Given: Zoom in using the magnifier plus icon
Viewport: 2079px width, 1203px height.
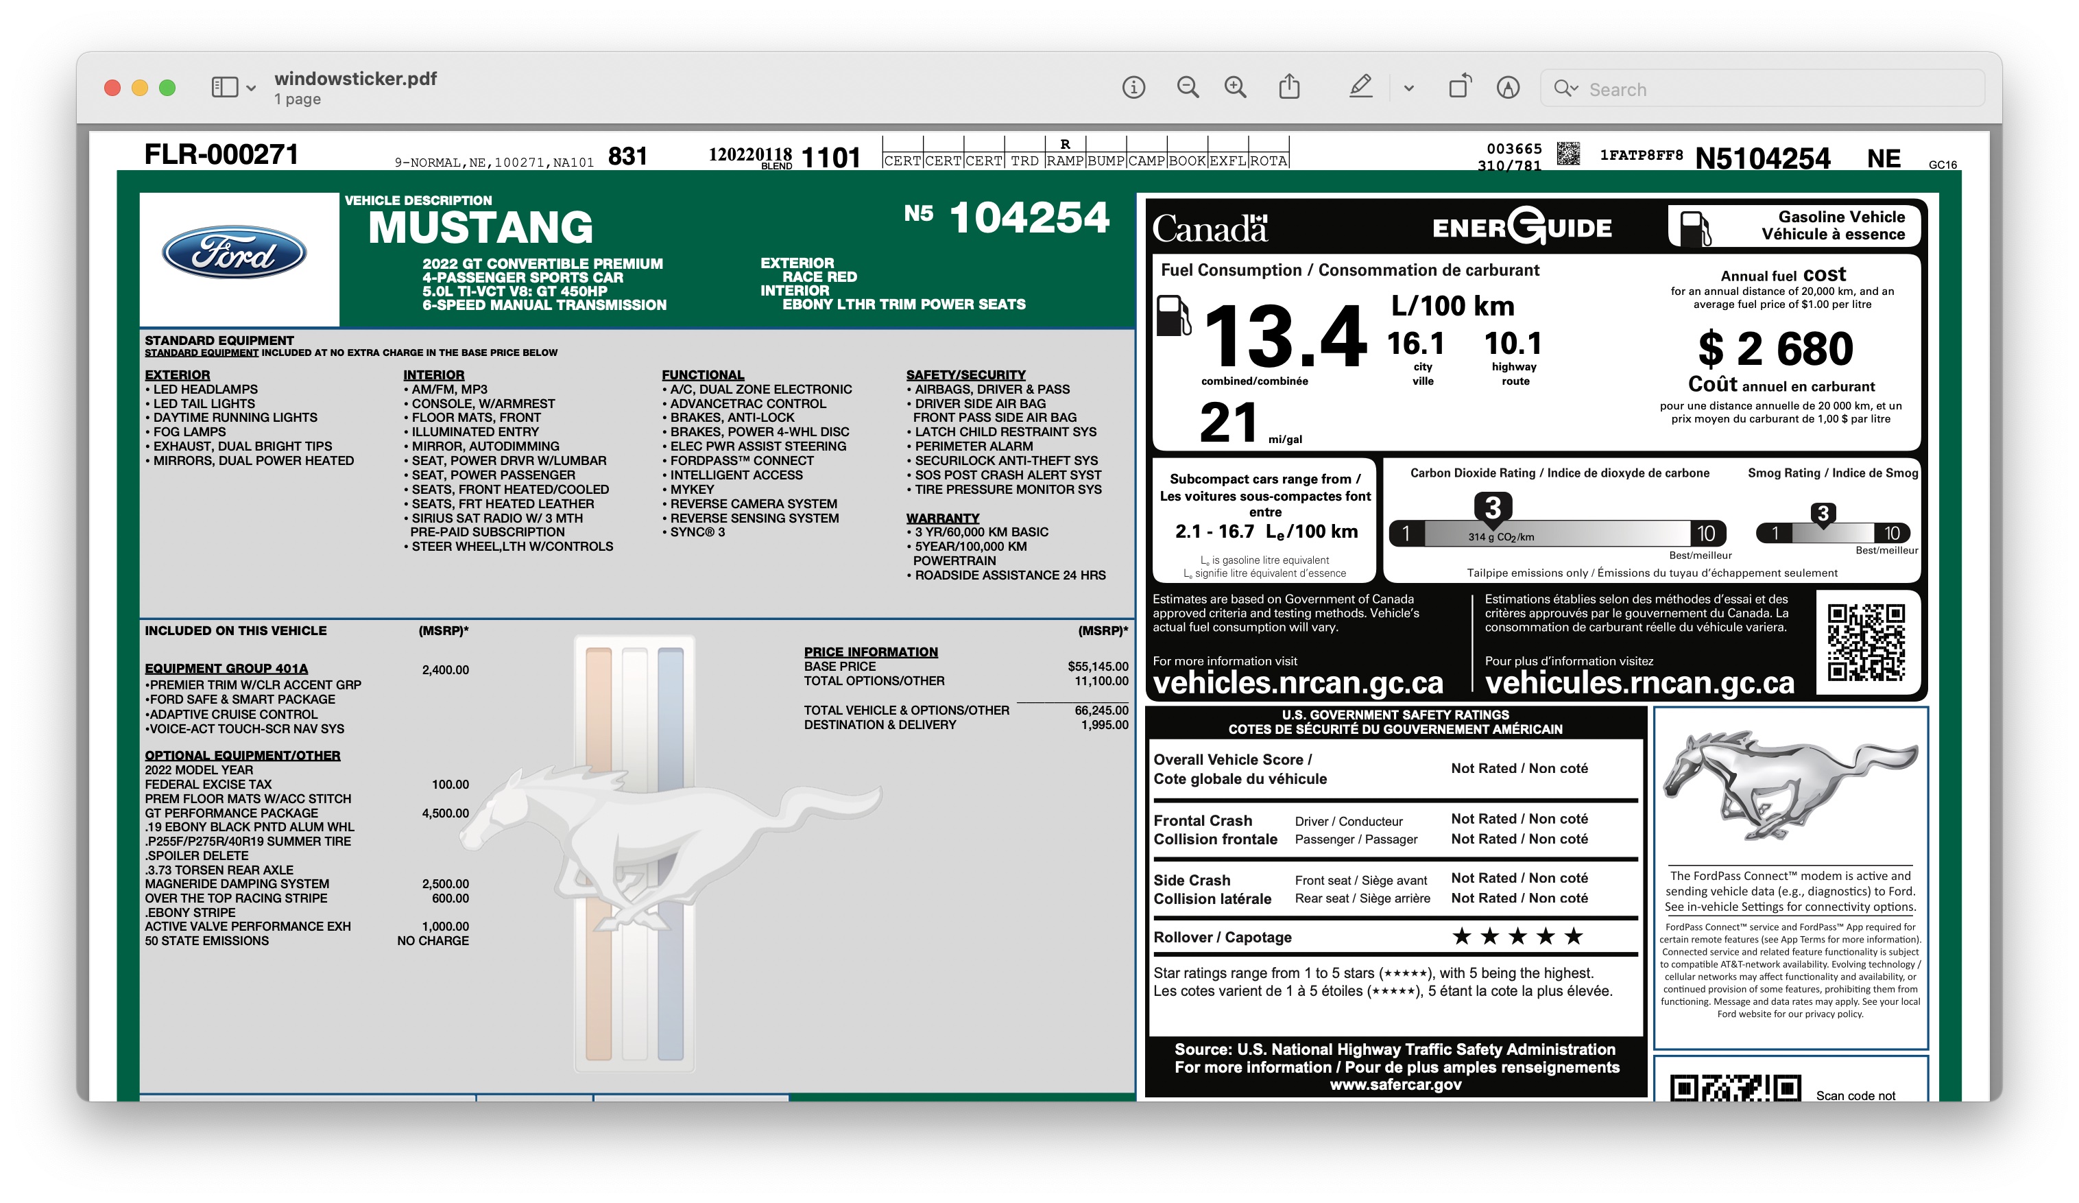Looking at the screenshot, I should click(x=1235, y=88).
